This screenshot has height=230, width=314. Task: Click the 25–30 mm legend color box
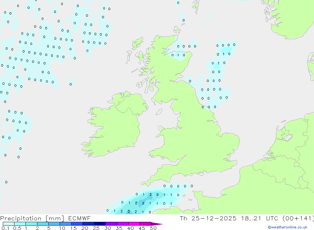pyautogui.click(x=100, y=224)
